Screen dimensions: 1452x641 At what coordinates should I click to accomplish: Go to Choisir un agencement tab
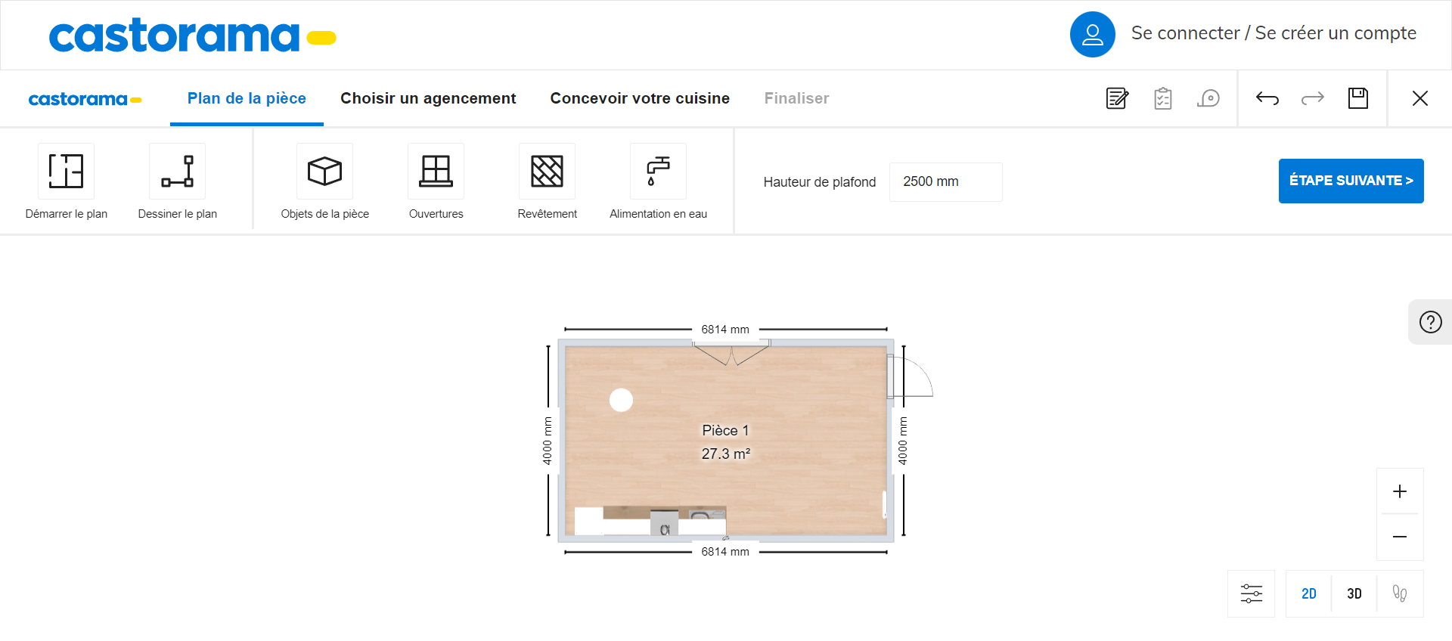(428, 98)
